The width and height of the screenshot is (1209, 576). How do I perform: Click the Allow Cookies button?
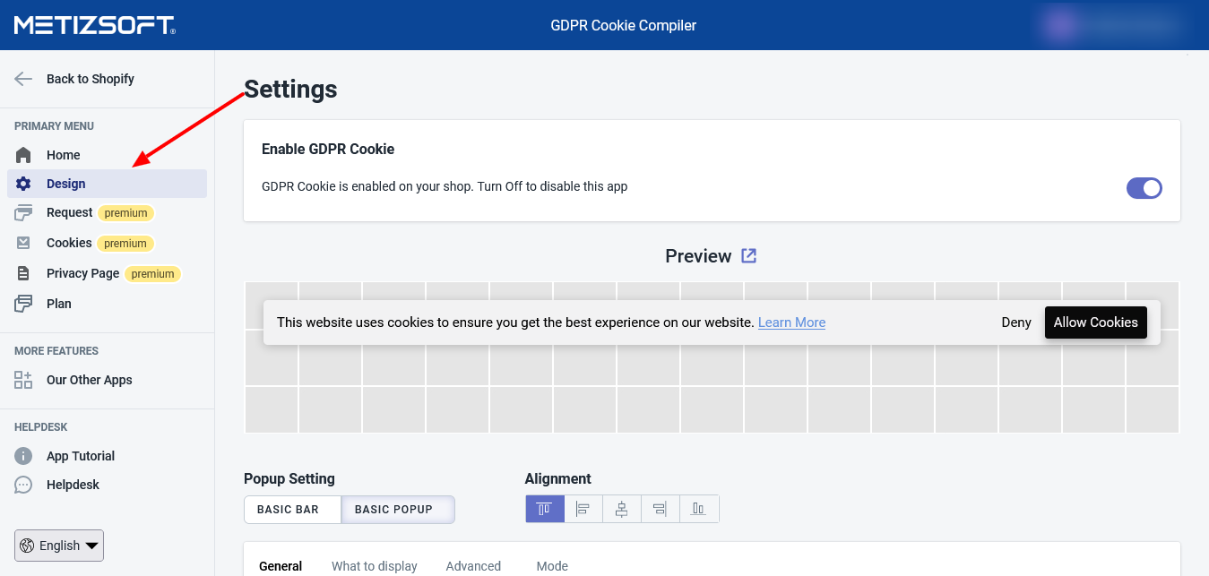[1095, 322]
